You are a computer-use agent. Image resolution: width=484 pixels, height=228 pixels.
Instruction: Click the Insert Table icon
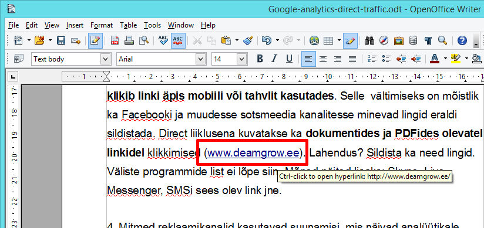pos(329,40)
